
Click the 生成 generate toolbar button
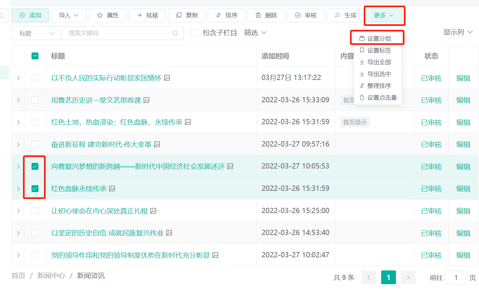345,15
